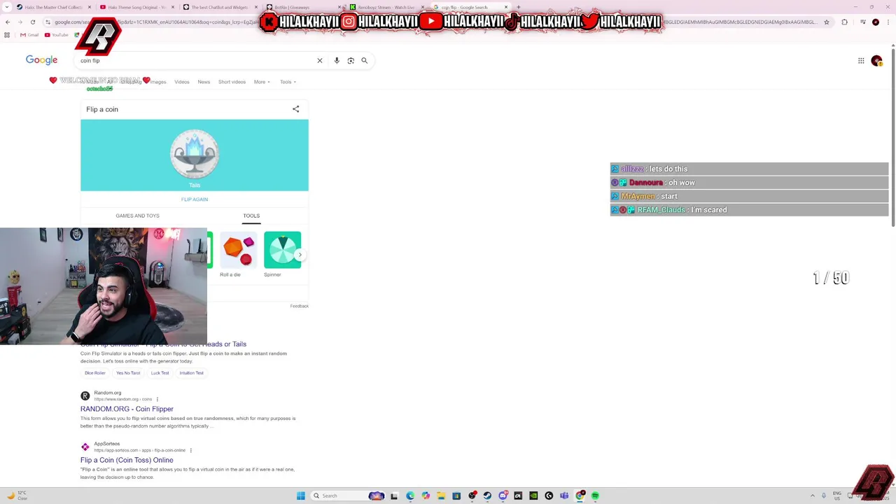
Task: Bookmark this page with star icon
Action: coord(827,22)
